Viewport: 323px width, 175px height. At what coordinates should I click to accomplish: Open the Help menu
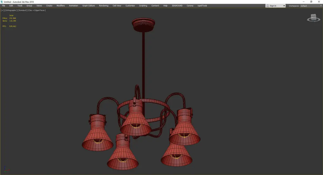(x=165, y=6)
